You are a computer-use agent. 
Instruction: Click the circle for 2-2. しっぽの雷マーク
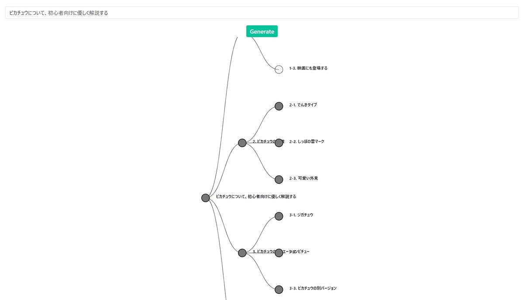coord(279,143)
